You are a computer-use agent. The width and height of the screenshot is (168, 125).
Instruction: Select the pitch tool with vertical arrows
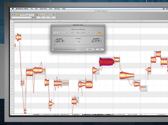click(x=39, y=15)
